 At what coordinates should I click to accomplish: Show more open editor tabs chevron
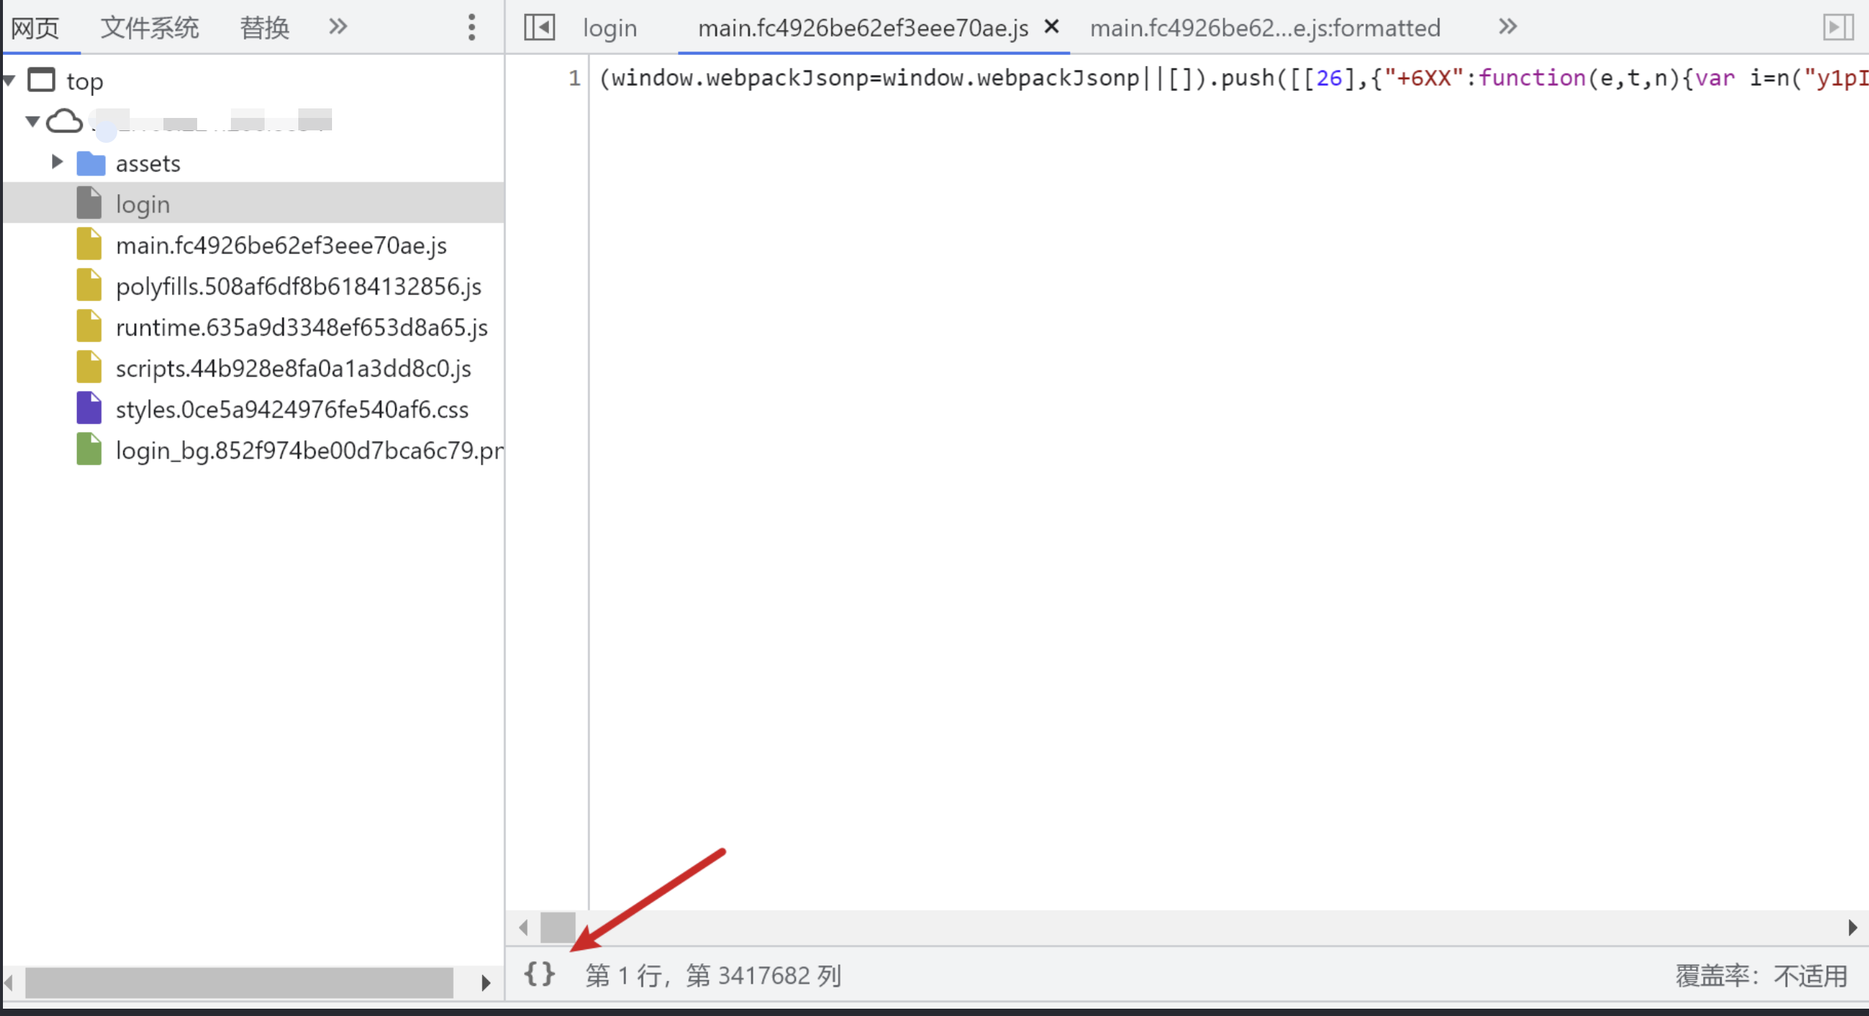click(1508, 27)
